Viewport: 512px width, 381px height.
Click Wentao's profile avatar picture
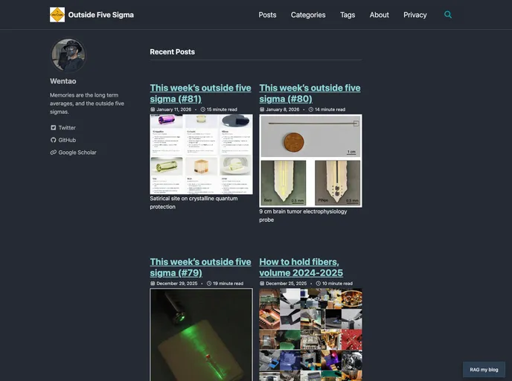tap(68, 56)
